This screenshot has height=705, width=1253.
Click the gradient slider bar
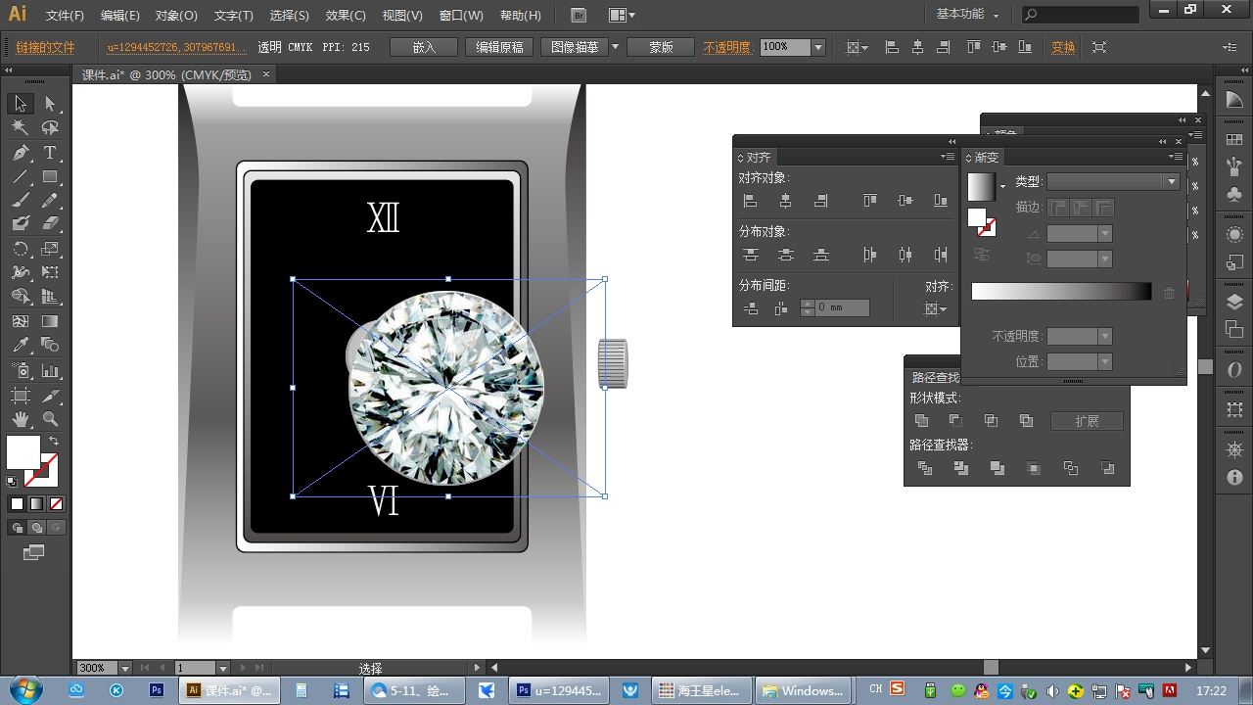(1061, 292)
